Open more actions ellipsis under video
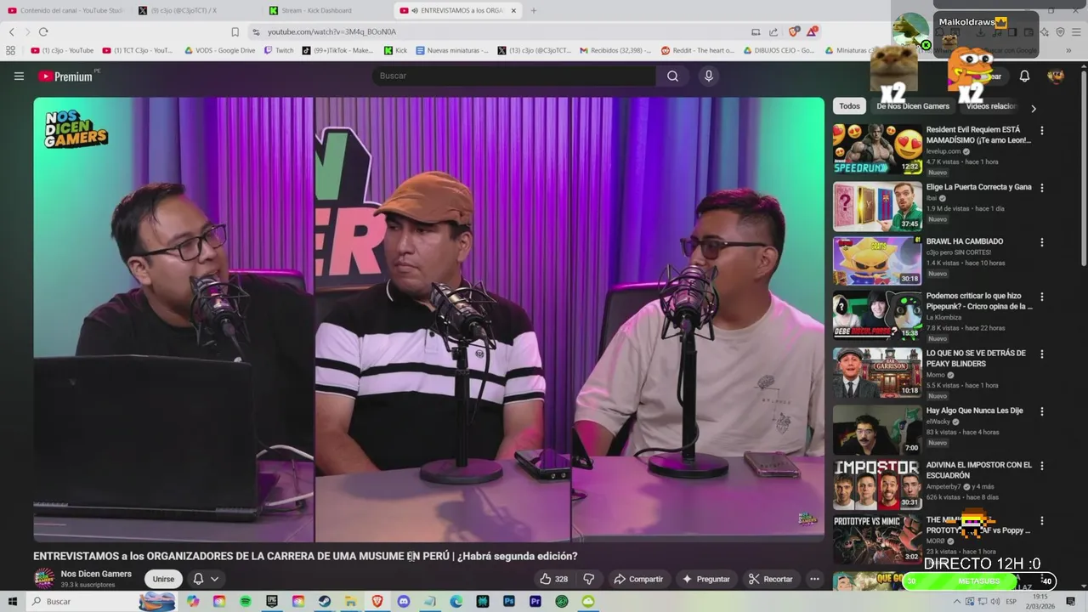Image resolution: width=1088 pixels, height=612 pixels. pos(814,579)
